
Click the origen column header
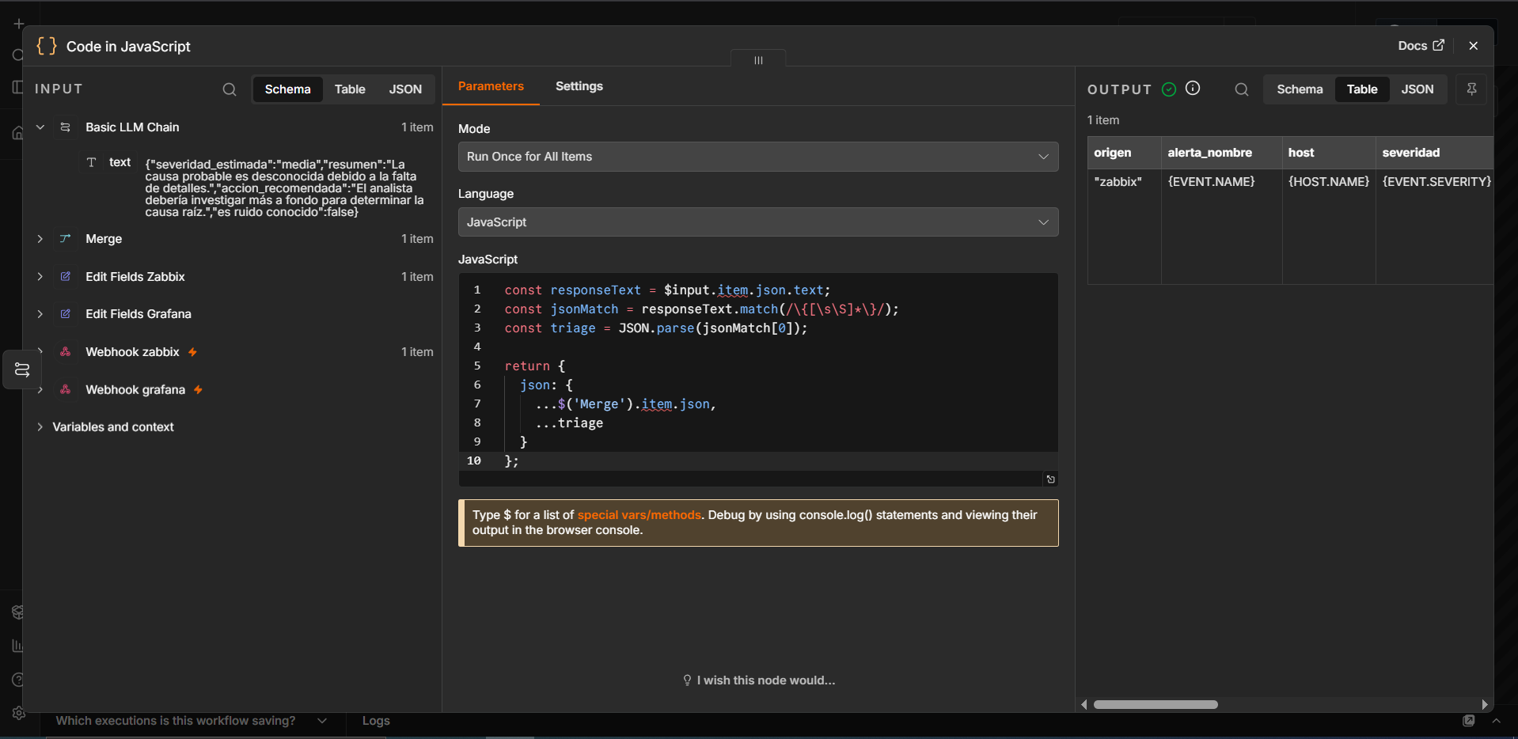1124,153
